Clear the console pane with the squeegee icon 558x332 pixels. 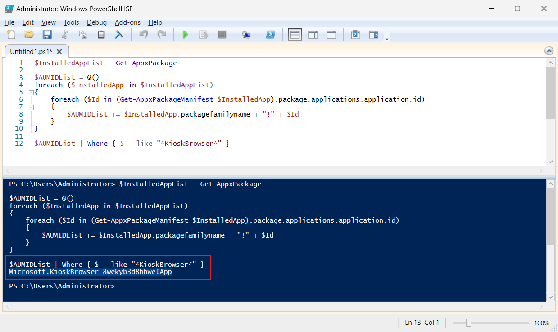(x=119, y=35)
